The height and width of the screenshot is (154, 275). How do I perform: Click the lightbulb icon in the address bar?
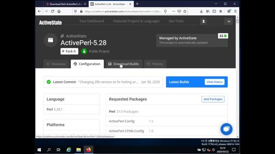tap(165, 12)
